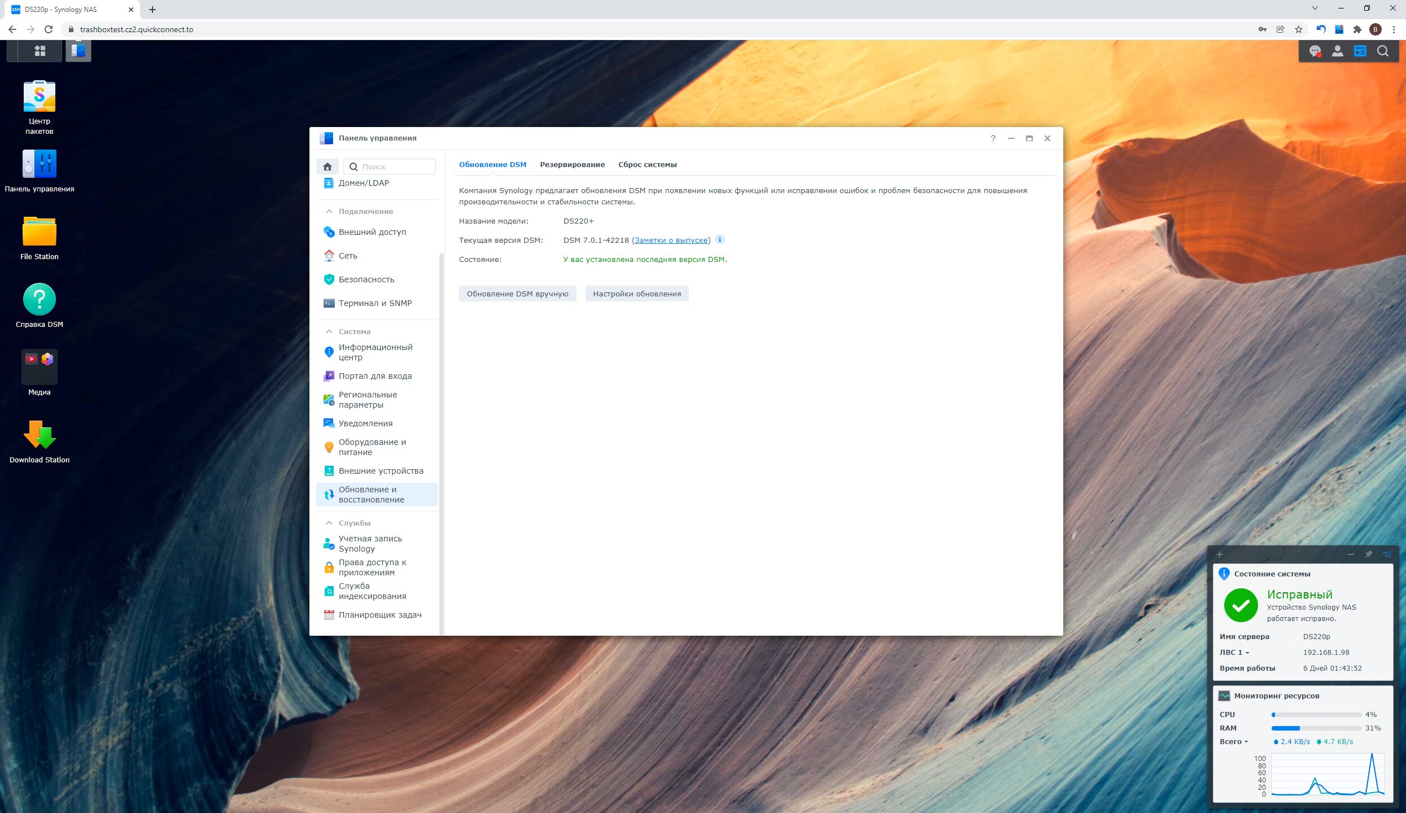The width and height of the screenshot is (1406, 813).
Task: Click the browser address bar
Action: [x=655, y=29]
